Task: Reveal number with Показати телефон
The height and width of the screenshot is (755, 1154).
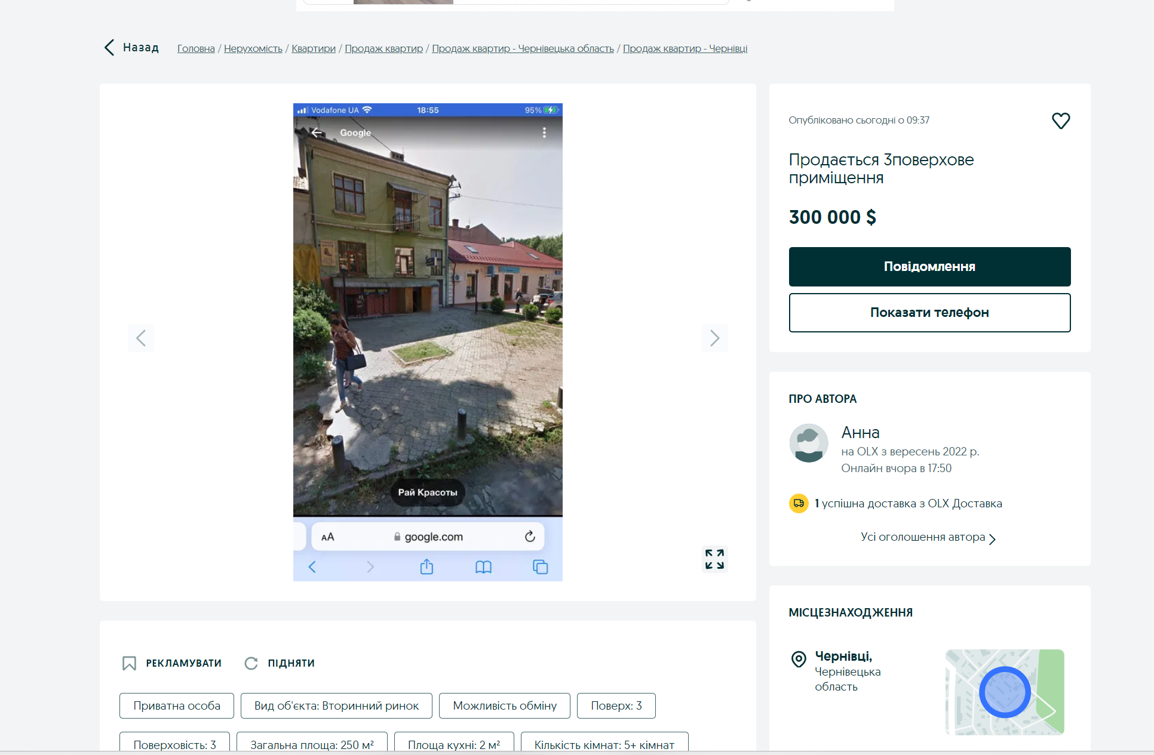Action: click(929, 313)
